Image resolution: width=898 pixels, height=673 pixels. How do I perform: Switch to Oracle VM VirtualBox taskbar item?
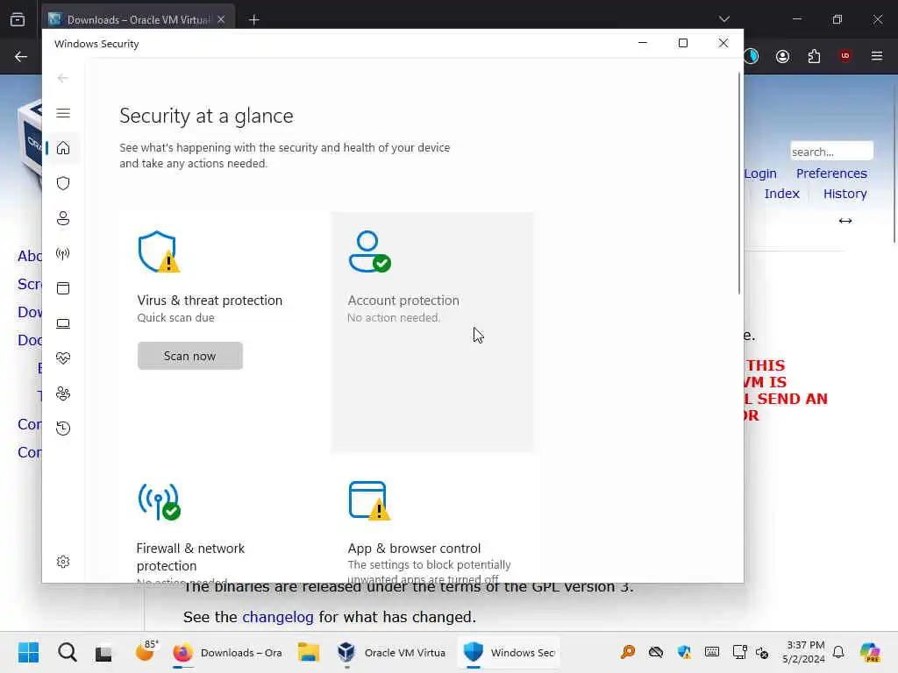tap(390, 652)
